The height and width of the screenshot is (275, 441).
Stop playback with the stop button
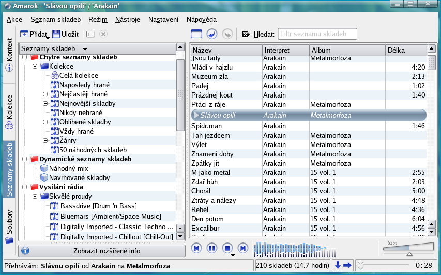(x=227, y=248)
